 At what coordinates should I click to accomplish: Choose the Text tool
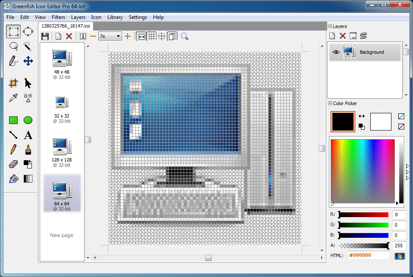(28, 135)
